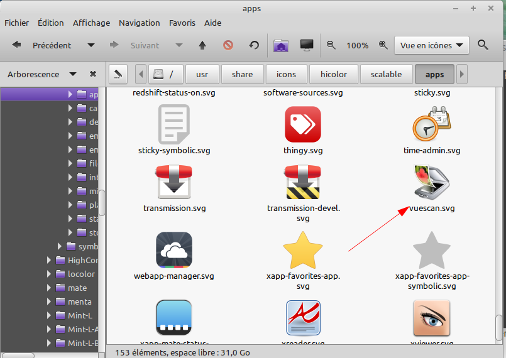This screenshot has height=358, width=506.
Task: Open the Vue en icônes dropdown
Action: 432,45
